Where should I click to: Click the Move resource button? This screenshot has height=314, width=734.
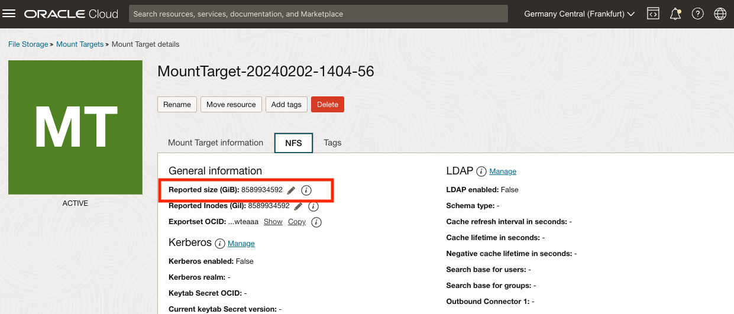tap(231, 105)
